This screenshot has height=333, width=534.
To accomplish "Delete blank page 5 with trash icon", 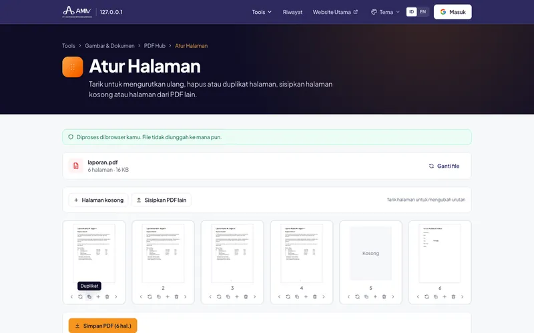I will tap(384, 296).
